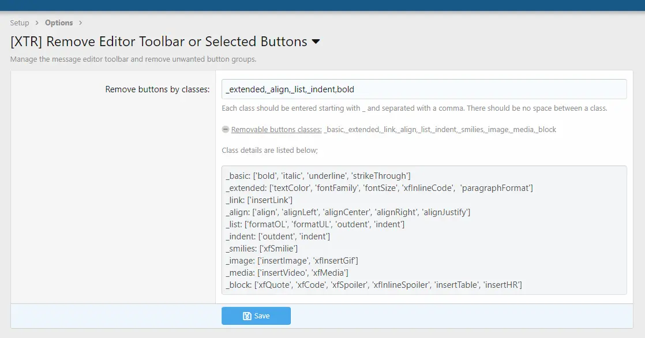Toggle the Removable buttons classes link
Viewport: 645px width, 338px height.
[x=276, y=129]
